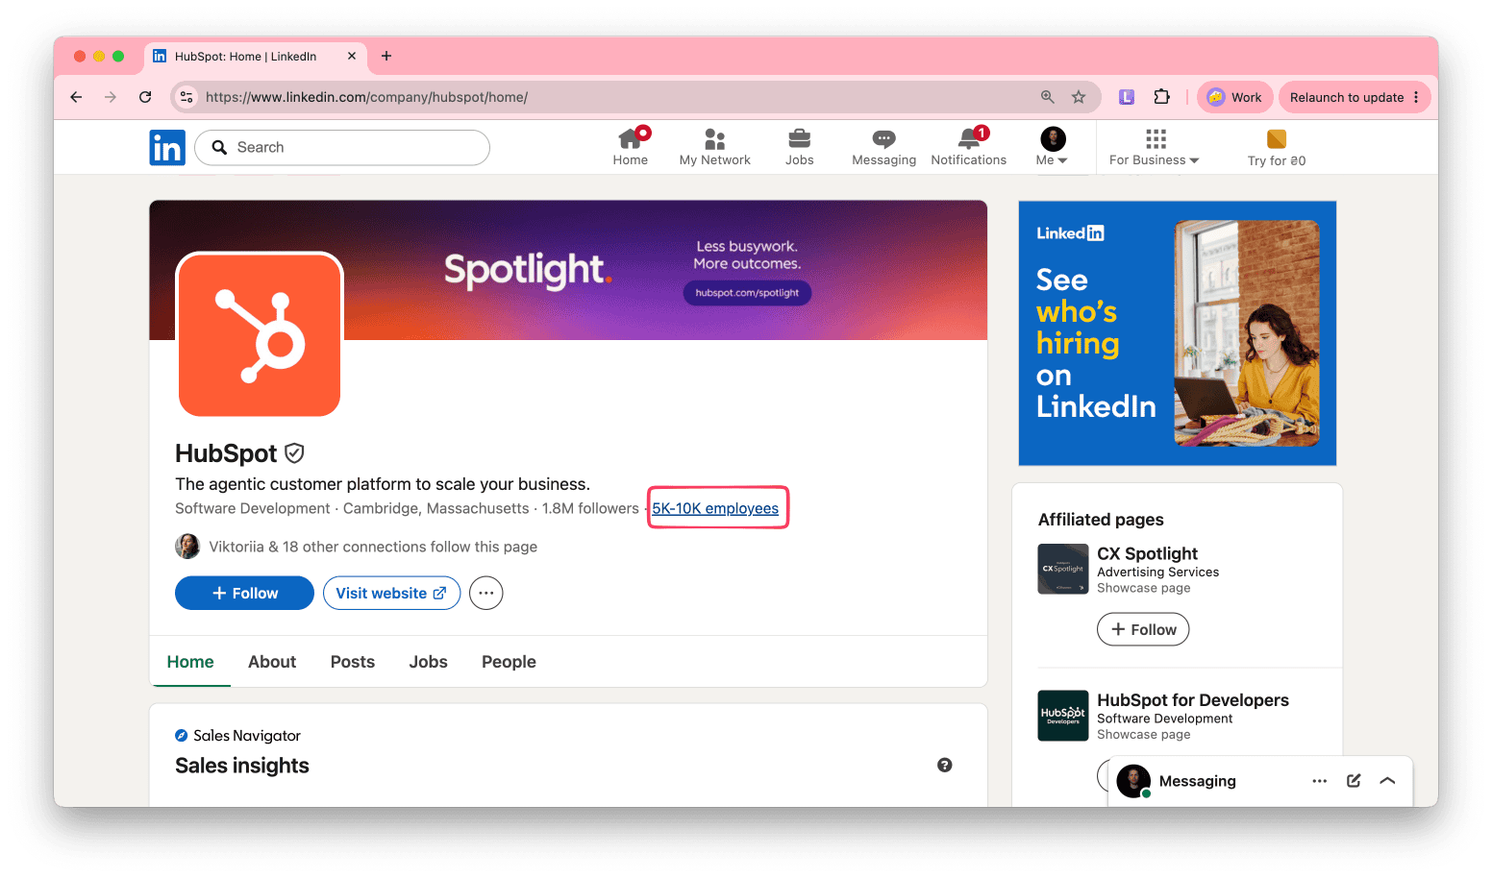The width and height of the screenshot is (1492, 878).
Task: Expand the Me profile dropdown
Action: [x=1053, y=147]
